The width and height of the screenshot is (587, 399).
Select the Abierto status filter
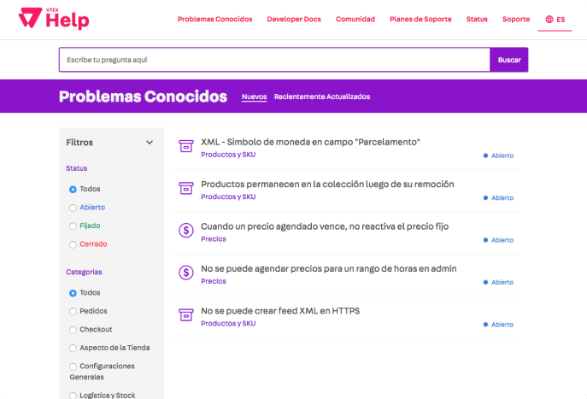[x=73, y=208]
